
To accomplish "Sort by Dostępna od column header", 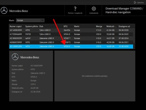I will pos(124,26).
